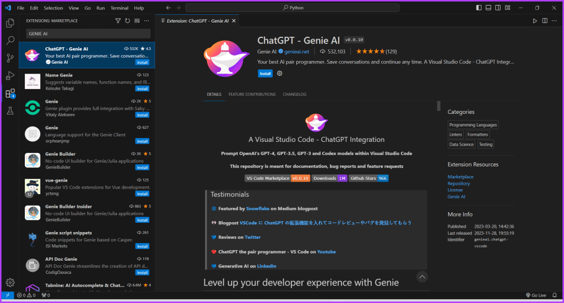Image resolution: width=564 pixels, height=303 pixels.
Task: Refresh the extensions marketplace list
Action: click(127, 21)
